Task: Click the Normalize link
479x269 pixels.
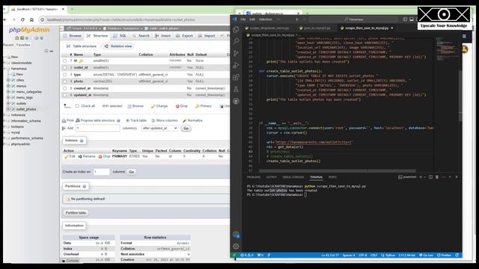Action: [192, 120]
